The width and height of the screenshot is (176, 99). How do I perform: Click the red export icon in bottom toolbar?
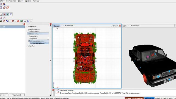pyautogui.click(x=13, y=21)
